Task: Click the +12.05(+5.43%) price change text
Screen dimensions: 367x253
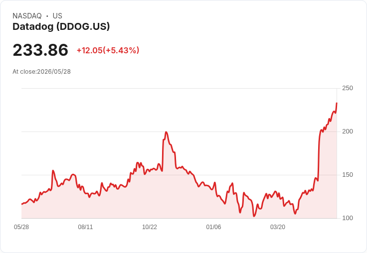Action: tap(108, 50)
